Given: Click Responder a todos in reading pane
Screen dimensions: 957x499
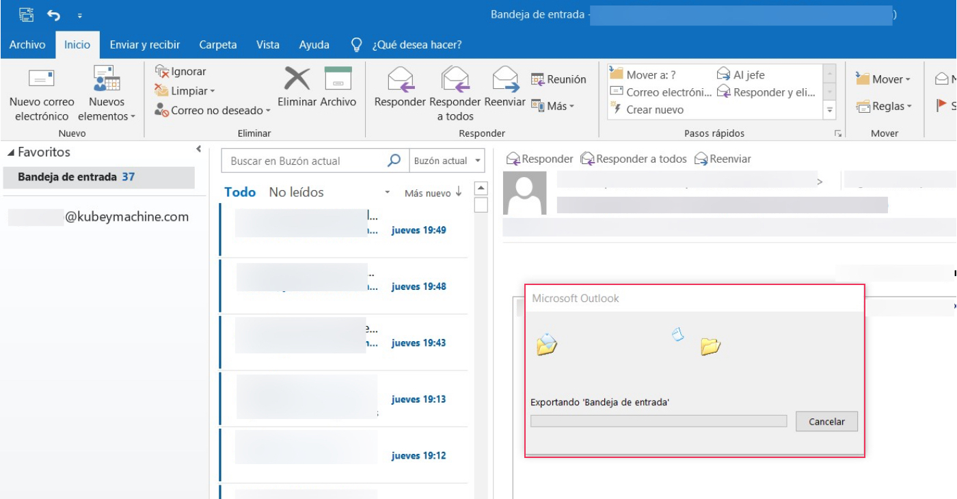Looking at the screenshot, I should (x=634, y=159).
